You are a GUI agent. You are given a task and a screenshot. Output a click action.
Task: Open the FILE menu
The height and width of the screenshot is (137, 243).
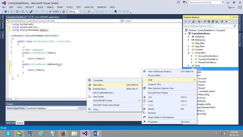click(x=4, y=7)
